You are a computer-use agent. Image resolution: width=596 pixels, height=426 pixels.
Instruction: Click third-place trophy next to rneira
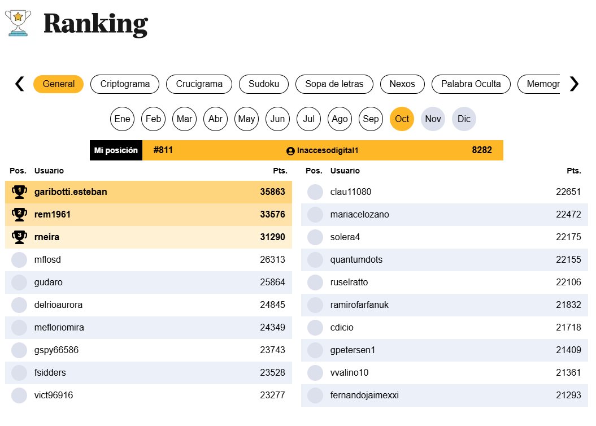[x=19, y=237]
